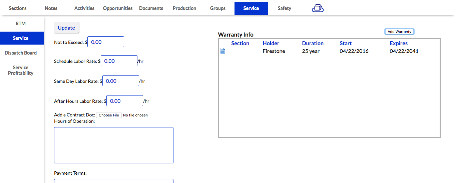Focus the Schedule Labor Rate field
The width and height of the screenshot is (457, 183).
[x=119, y=61]
